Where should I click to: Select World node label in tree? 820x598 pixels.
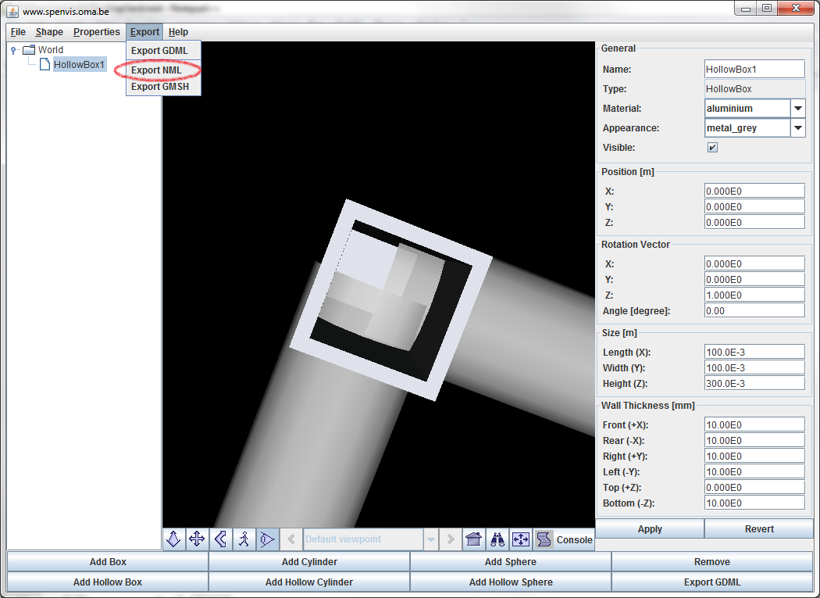point(51,50)
